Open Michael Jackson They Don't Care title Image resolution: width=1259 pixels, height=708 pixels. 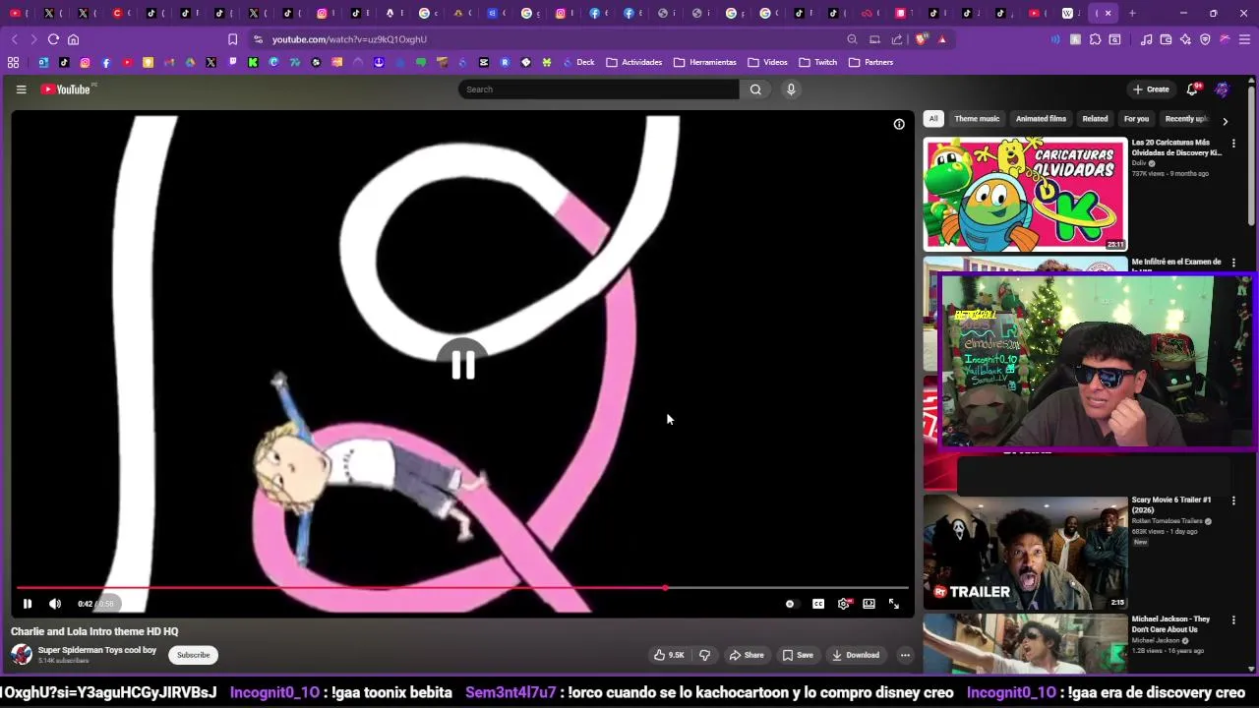pyautogui.click(x=1170, y=624)
